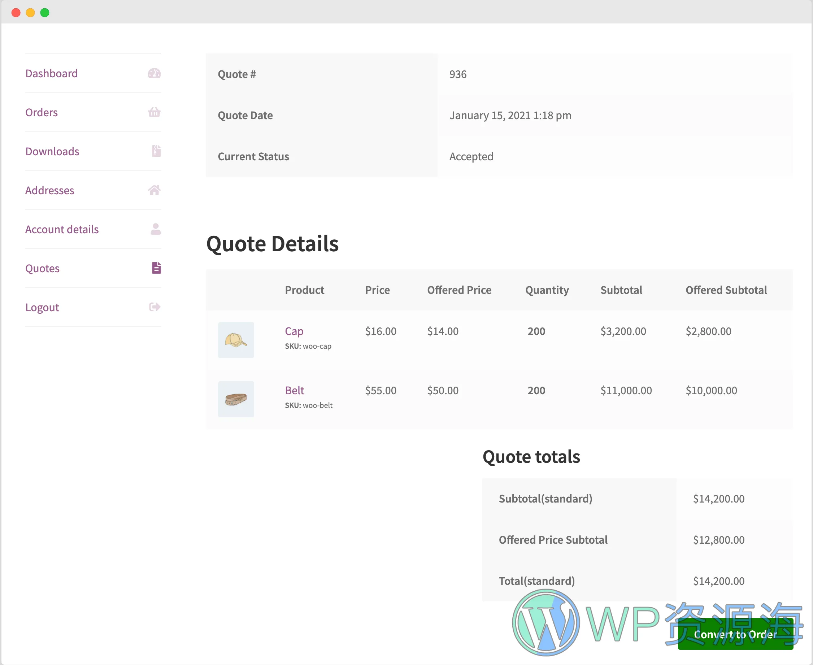The width and height of the screenshot is (813, 665).
Task: Select the Orders menu item
Action: pos(42,112)
